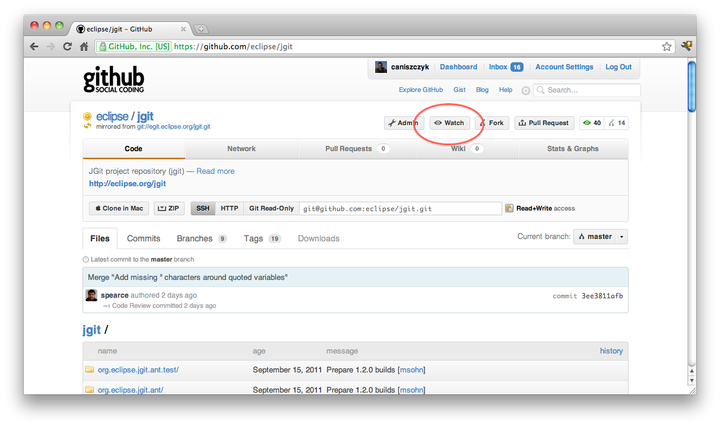The height and width of the screenshot is (427, 720).
Task: Open the Help link
Action: pyautogui.click(x=506, y=90)
